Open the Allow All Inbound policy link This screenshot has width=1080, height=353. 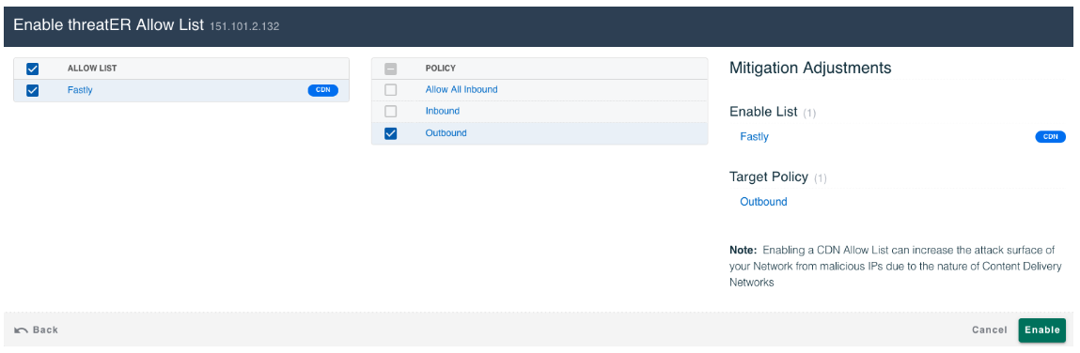click(462, 89)
